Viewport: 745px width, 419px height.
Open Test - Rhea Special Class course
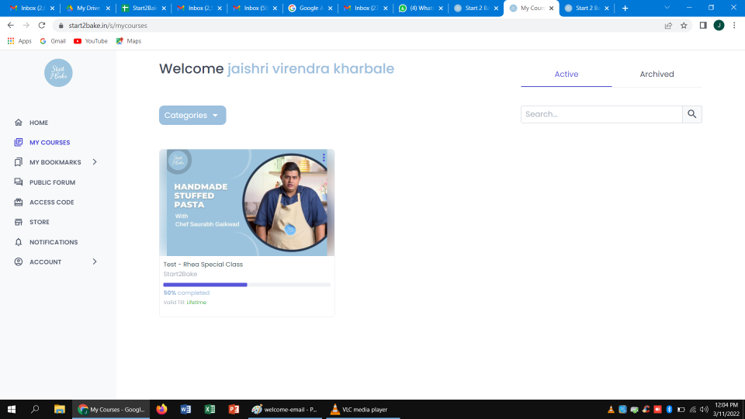click(203, 265)
